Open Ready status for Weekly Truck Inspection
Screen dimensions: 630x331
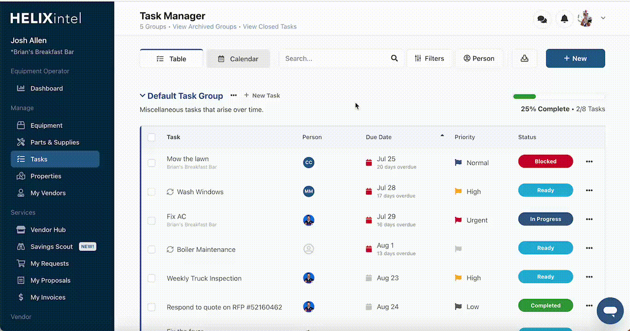tap(546, 277)
